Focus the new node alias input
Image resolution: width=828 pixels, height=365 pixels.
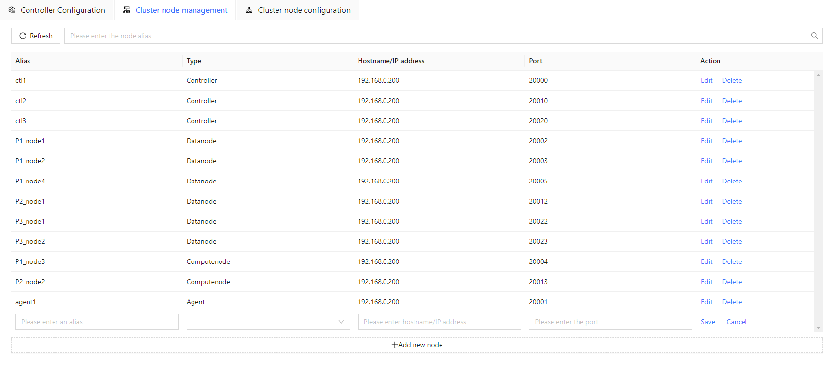tap(97, 322)
